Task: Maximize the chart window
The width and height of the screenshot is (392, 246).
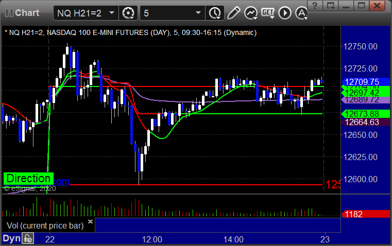Action: click(361, 5)
